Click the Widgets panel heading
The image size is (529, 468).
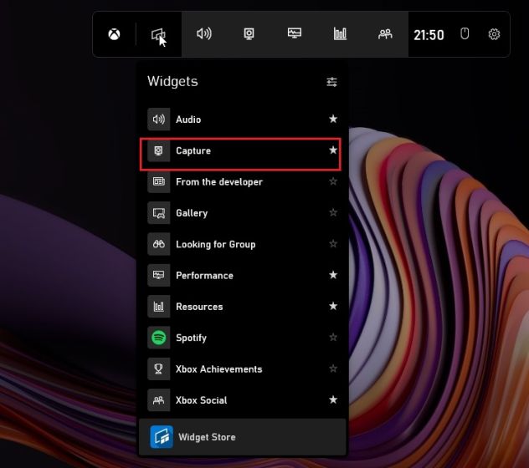point(172,82)
